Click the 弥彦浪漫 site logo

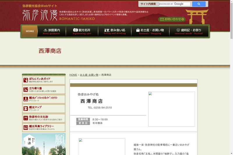(x=40, y=15)
